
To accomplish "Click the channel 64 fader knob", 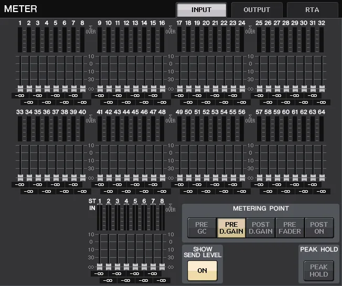I will (x=322, y=178).
